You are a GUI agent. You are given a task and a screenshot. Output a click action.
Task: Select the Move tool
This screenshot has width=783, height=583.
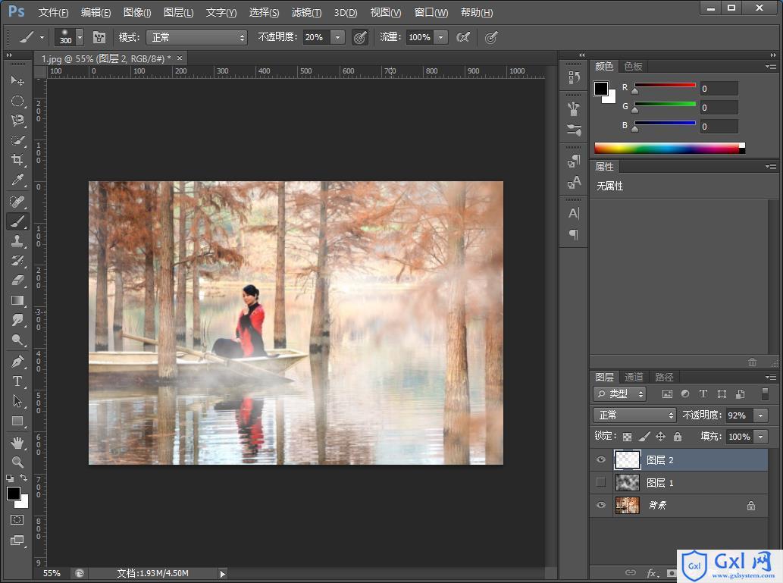point(17,80)
